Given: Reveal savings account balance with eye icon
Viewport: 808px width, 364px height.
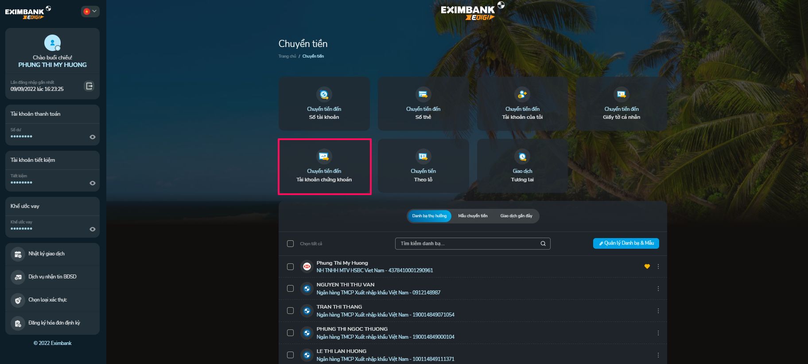Looking at the screenshot, I should pyautogui.click(x=93, y=183).
